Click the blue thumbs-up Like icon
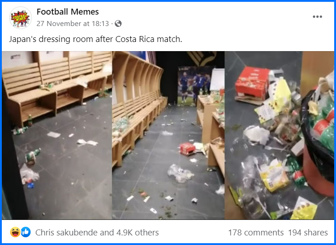 click(26, 232)
